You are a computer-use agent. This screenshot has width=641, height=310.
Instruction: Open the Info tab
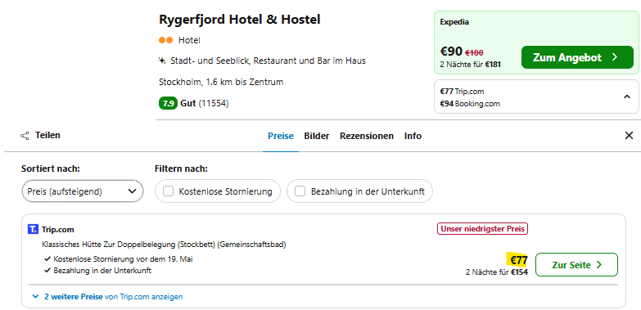coord(413,136)
